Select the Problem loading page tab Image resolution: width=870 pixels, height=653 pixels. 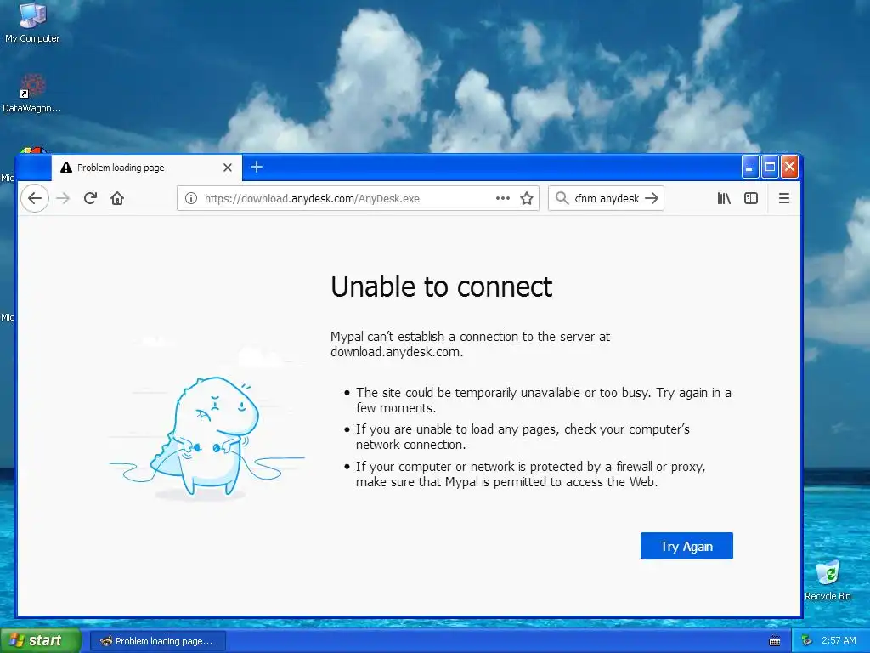click(x=146, y=168)
